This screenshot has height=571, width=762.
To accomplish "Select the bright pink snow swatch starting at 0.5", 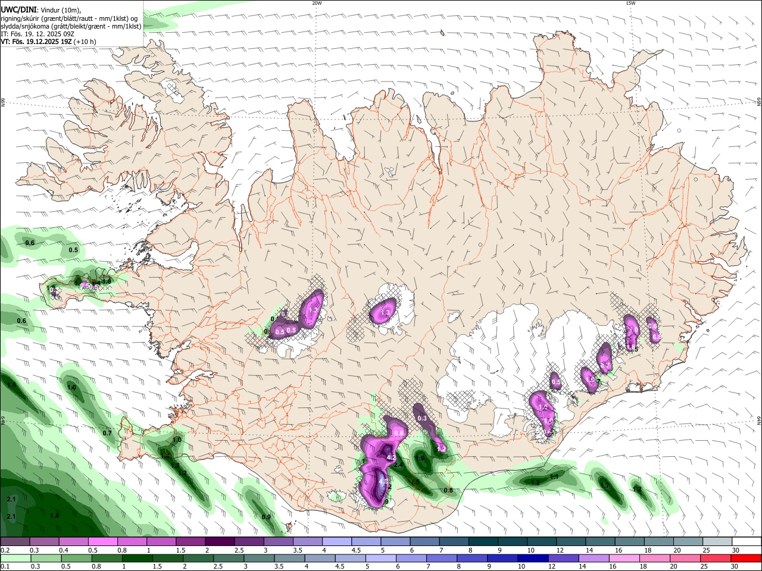I will (x=102, y=542).
